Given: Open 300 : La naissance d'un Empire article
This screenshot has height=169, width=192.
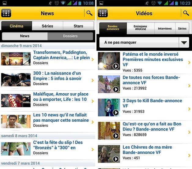Looking at the screenshot, I should [x=57, y=76].
